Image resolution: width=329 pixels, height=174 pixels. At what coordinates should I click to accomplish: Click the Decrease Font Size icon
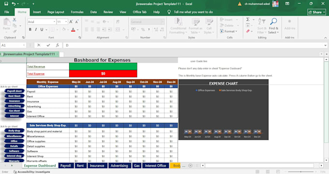[77, 22]
